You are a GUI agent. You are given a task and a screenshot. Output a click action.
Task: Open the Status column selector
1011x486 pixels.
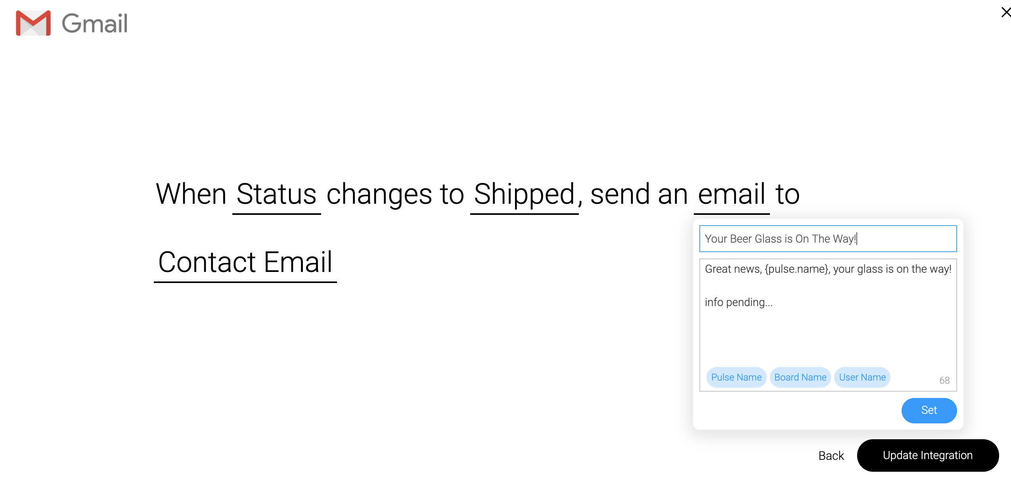pyautogui.click(x=276, y=195)
